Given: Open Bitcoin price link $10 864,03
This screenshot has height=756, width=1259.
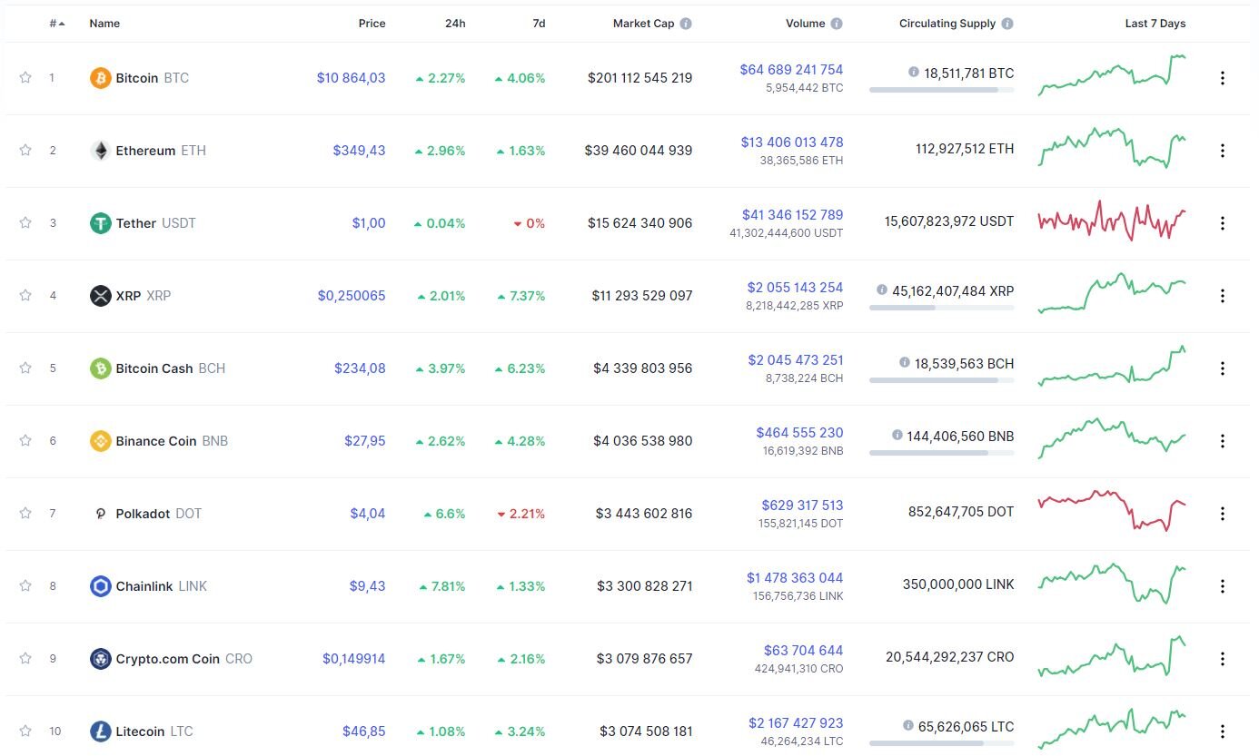Looking at the screenshot, I should coord(351,78).
